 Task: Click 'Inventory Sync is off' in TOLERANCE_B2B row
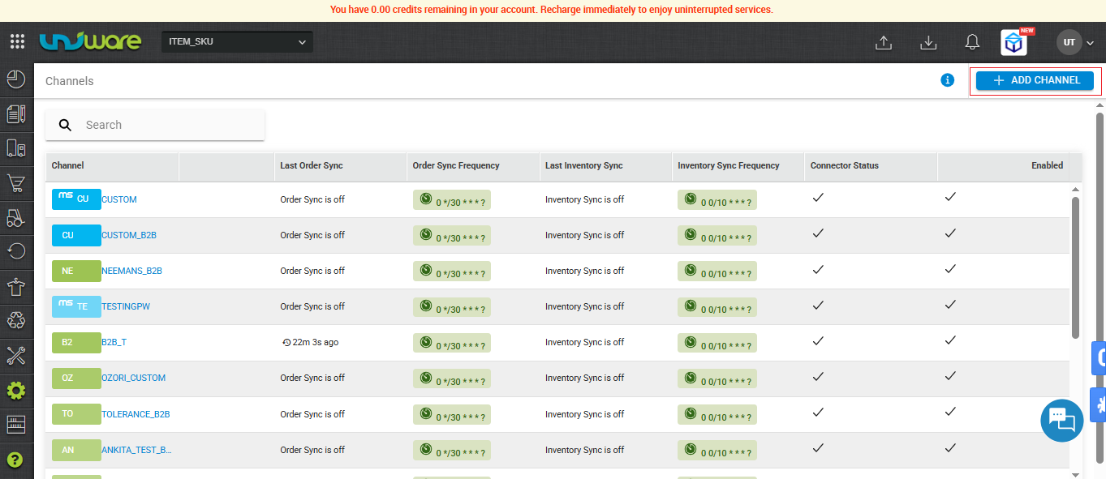click(x=585, y=414)
